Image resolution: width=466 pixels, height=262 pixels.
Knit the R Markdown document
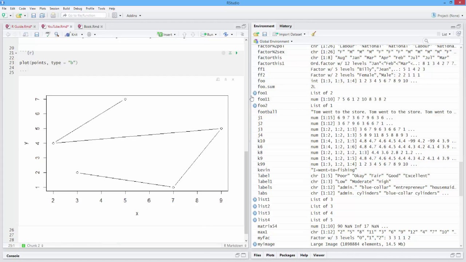(71, 34)
